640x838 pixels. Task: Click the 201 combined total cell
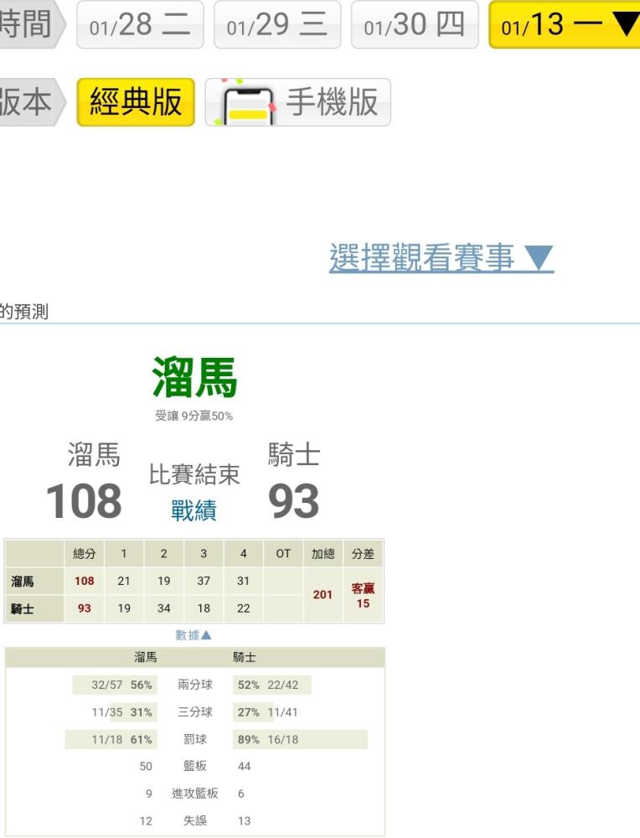(323, 595)
